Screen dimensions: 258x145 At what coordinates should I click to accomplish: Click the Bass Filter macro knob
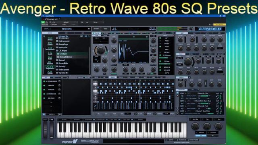click(x=195, y=126)
